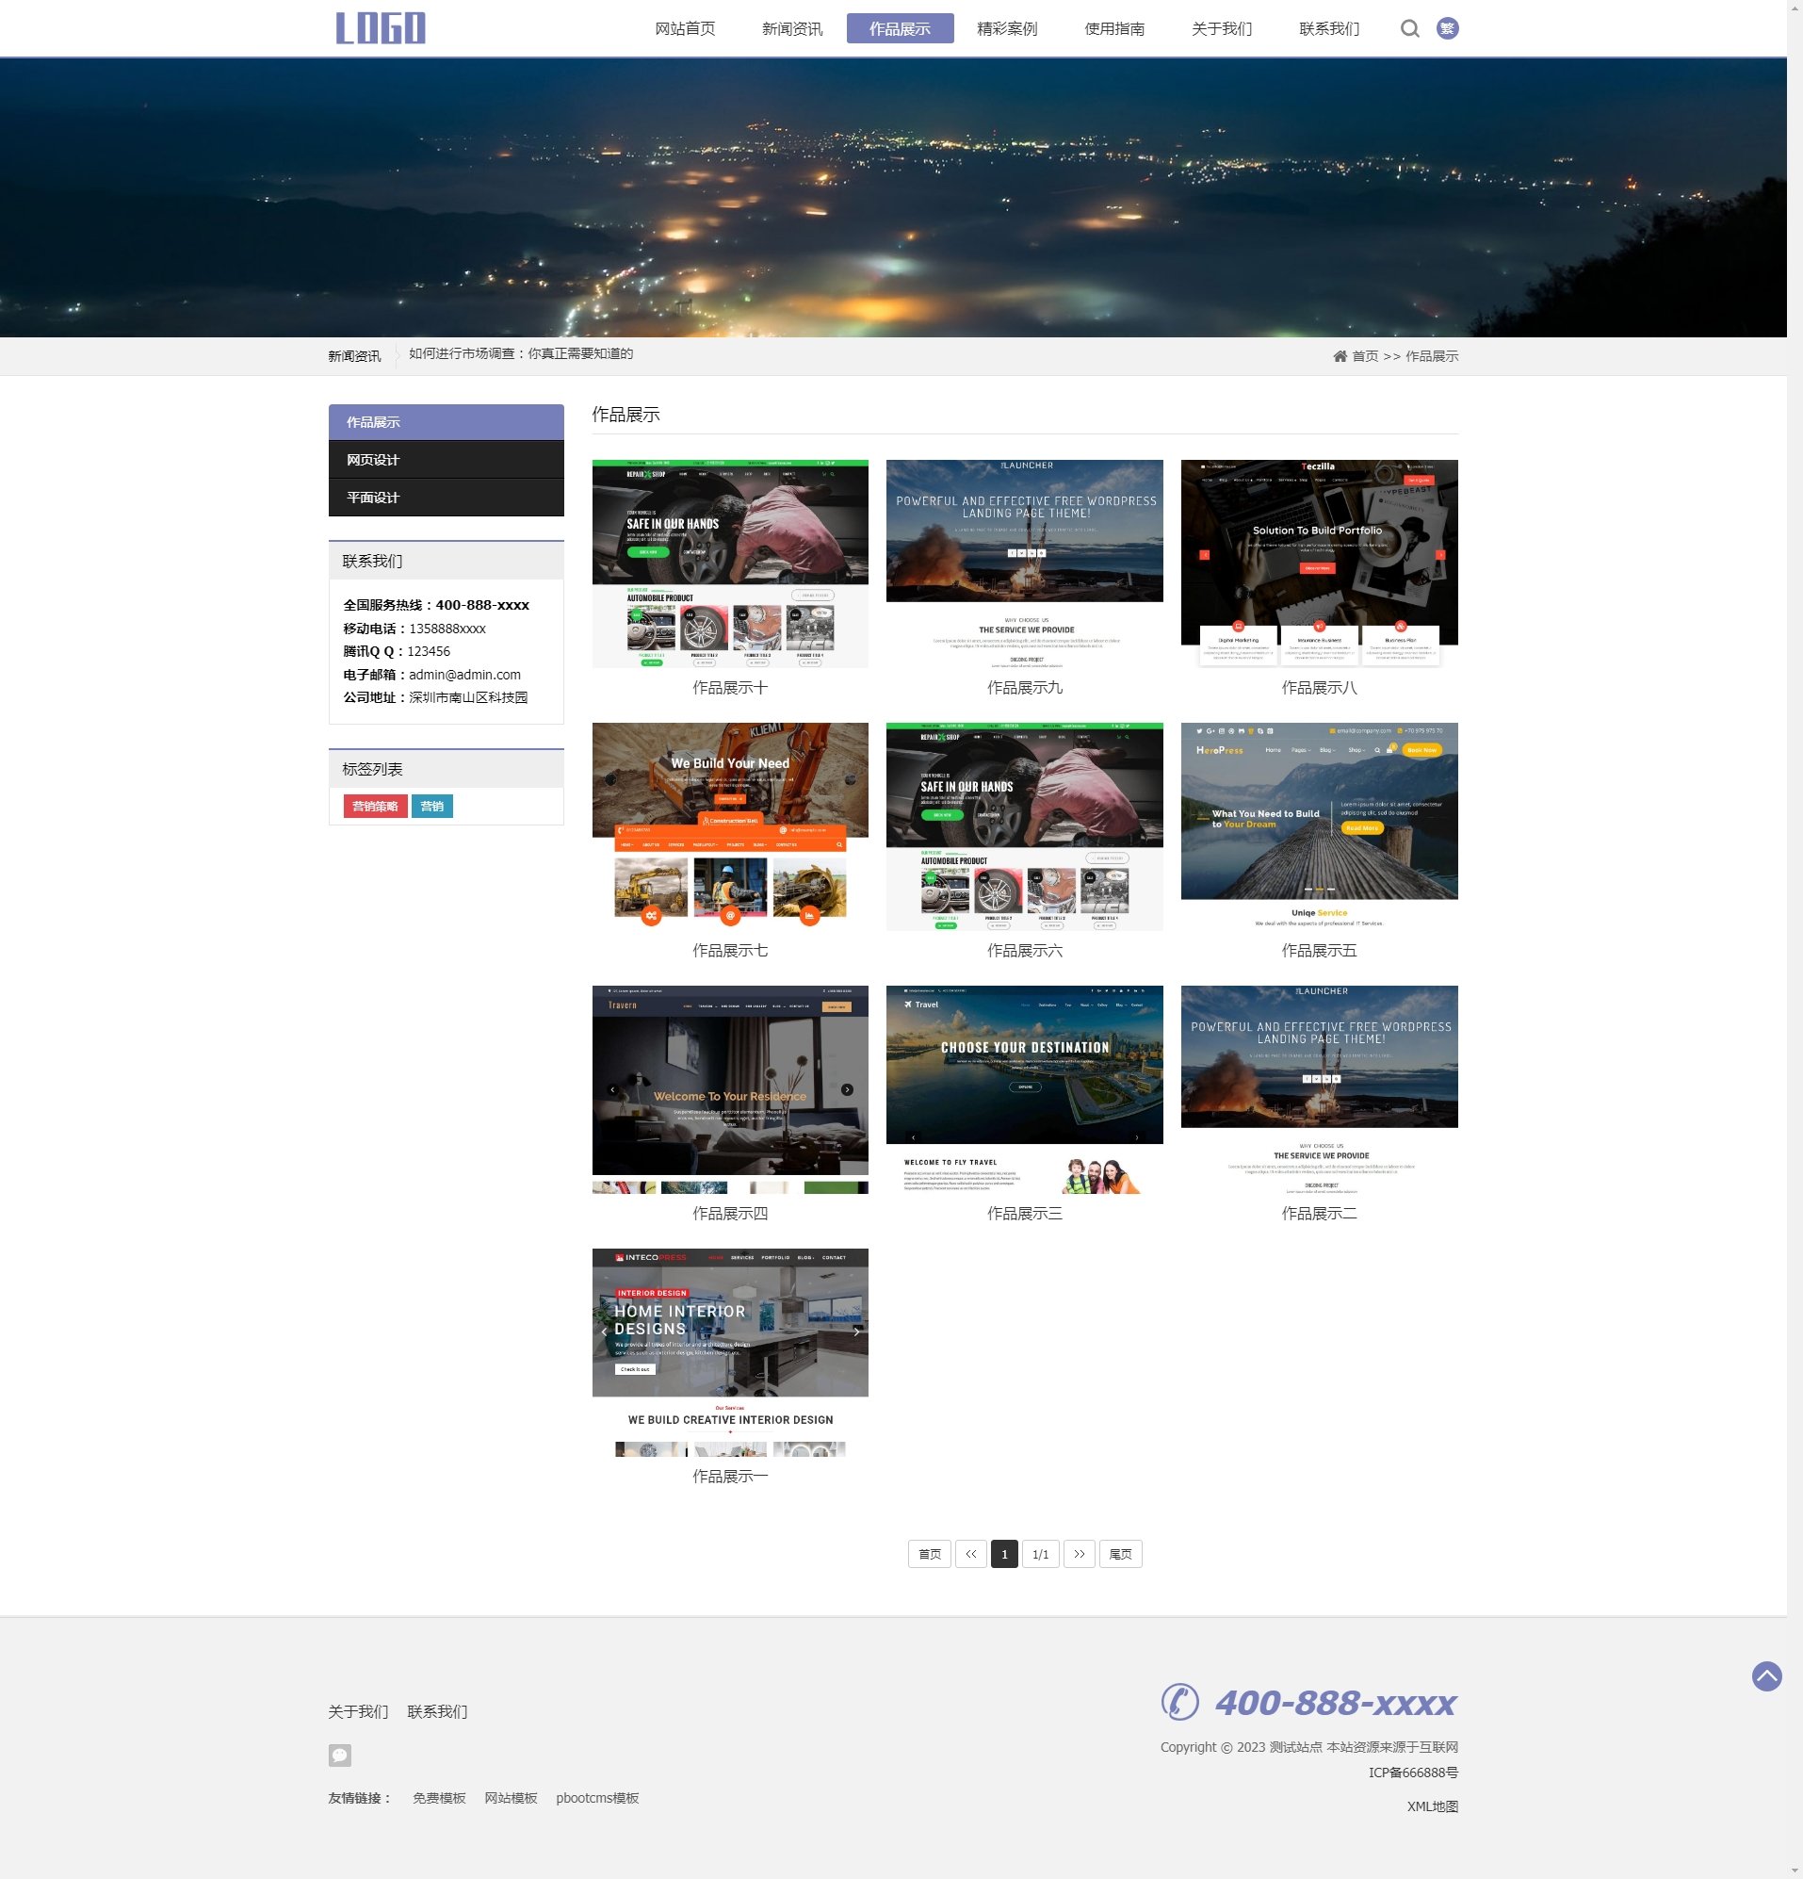Go to next page with >> button
The image size is (1803, 1879).
coord(1079,1554)
